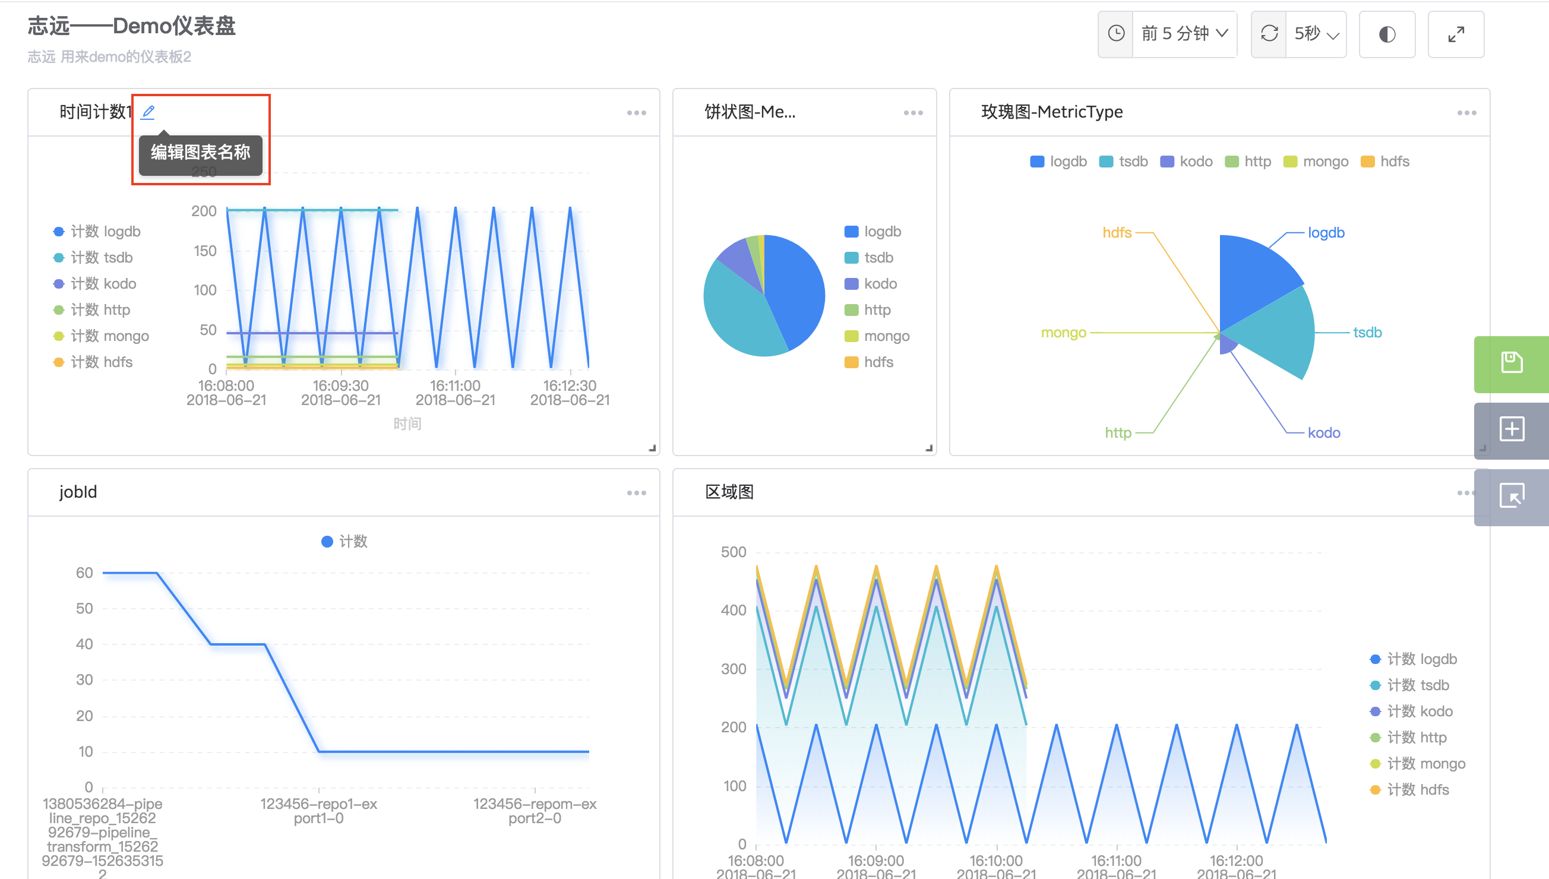Toggle 计数 http series in 时间计数1 legend
This screenshot has height=879, width=1549.
point(91,309)
